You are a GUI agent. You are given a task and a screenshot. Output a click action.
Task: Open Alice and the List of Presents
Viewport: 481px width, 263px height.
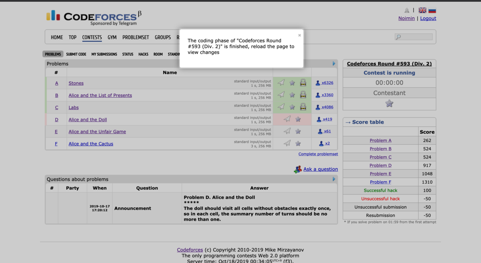(x=100, y=95)
